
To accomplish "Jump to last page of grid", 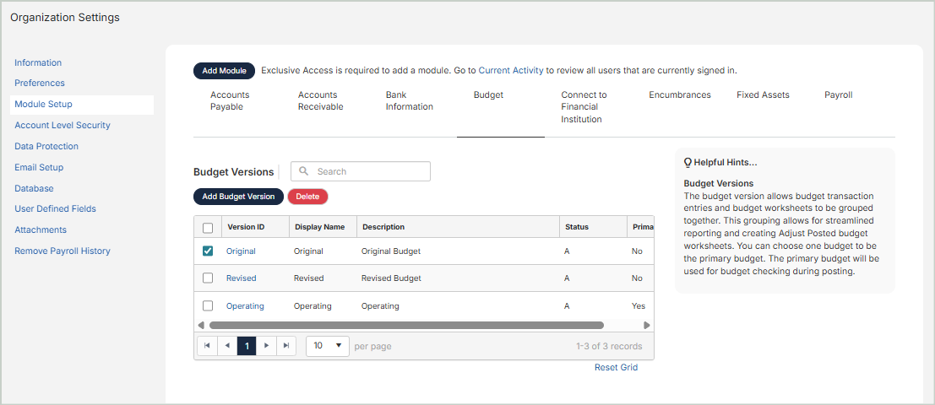I will point(287,346).
